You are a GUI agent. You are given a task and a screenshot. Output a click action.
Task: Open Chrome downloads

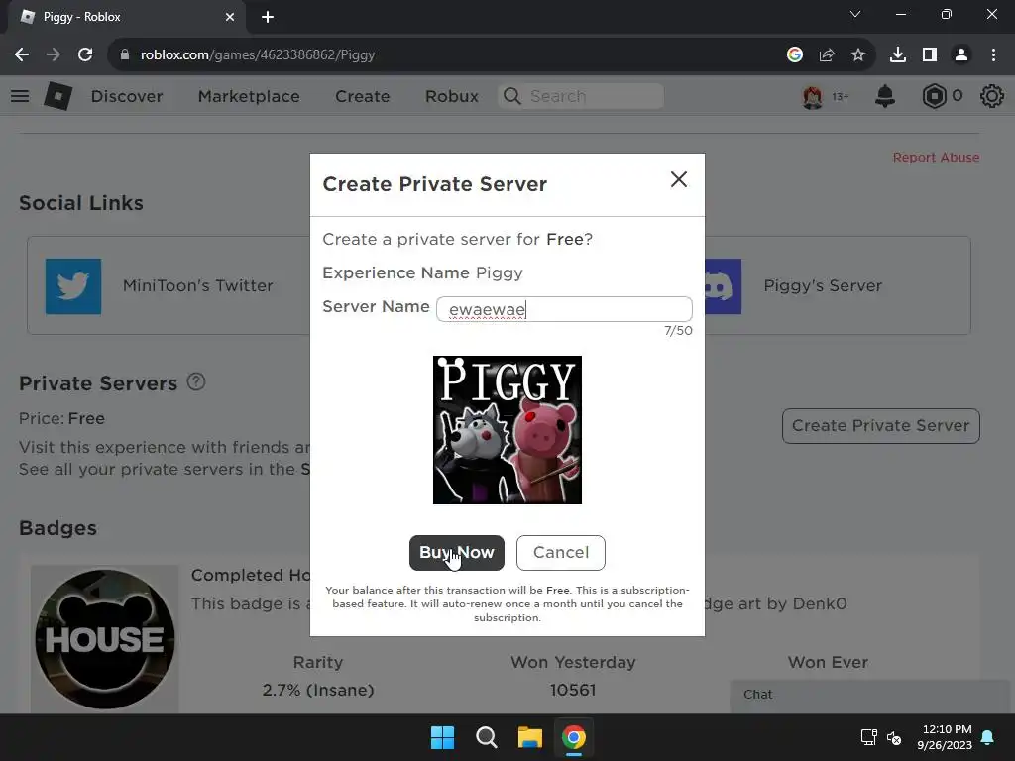point(898,55)
